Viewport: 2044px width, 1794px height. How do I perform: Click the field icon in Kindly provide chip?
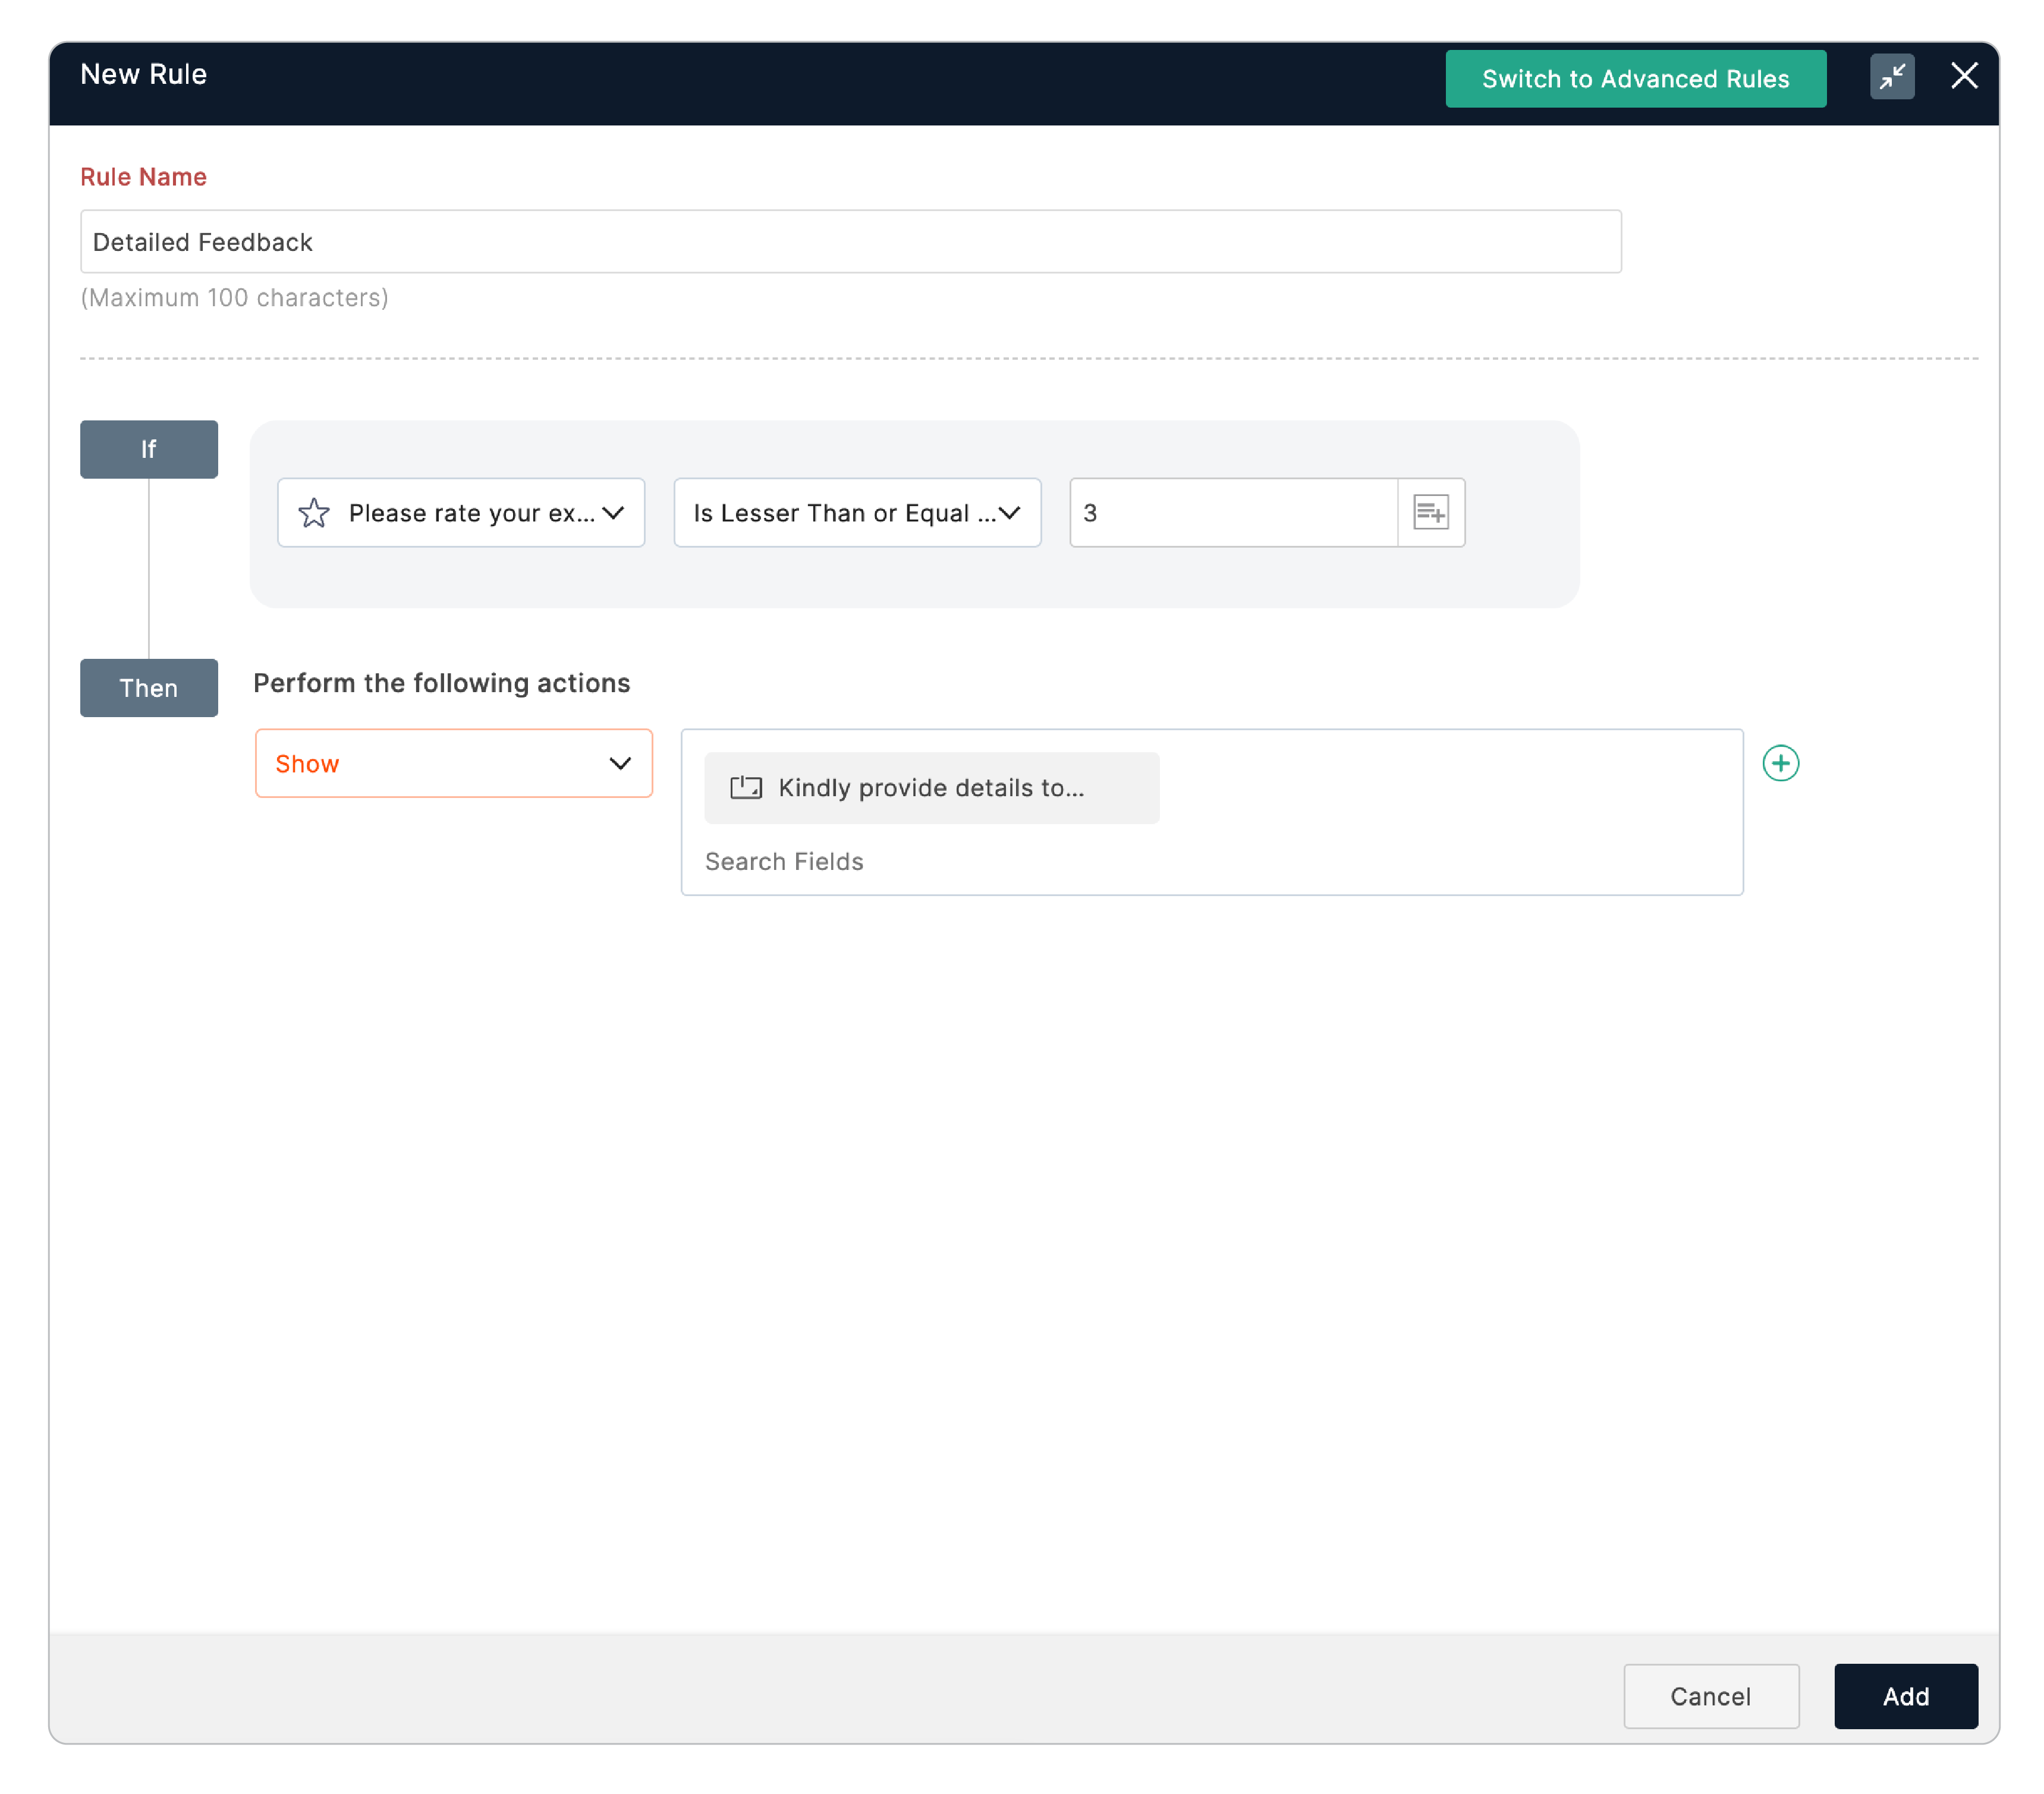(x=745, y=788)
